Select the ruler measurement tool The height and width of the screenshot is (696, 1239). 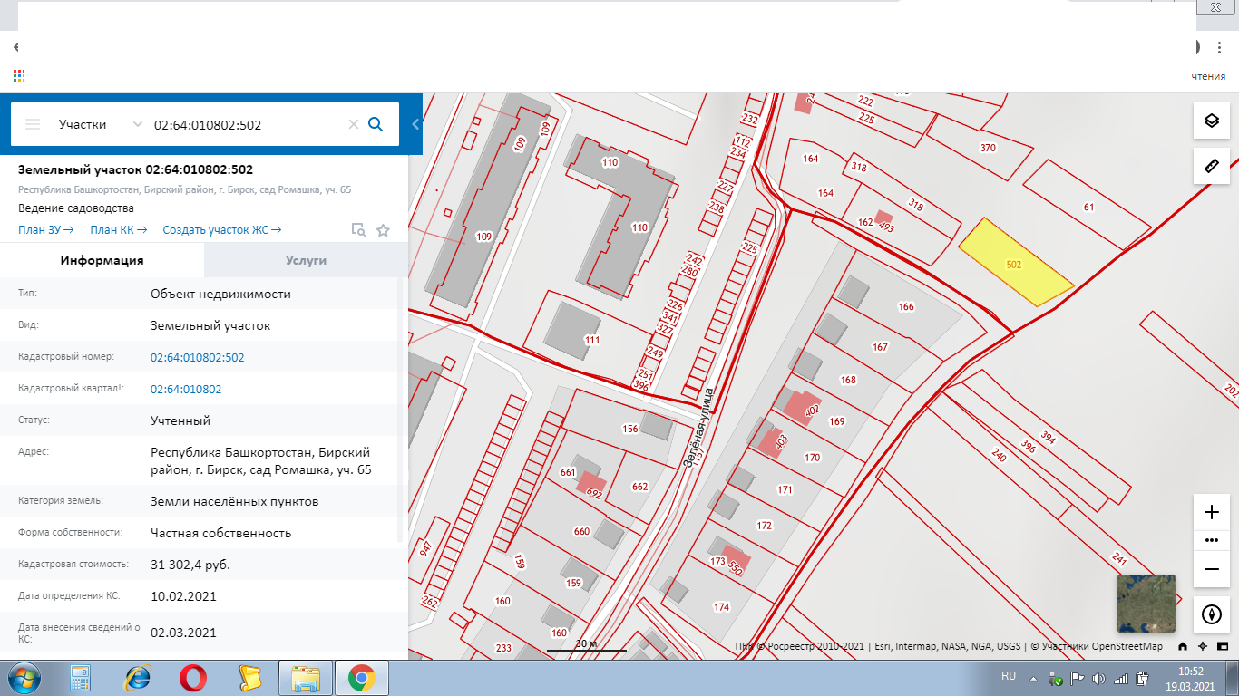click(x=1211, y=166)
